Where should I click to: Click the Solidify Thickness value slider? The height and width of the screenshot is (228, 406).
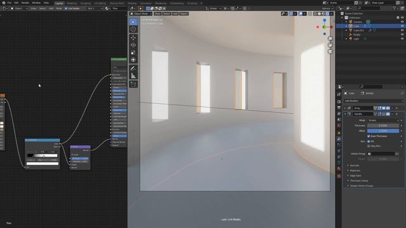click(x=383, y=125)
